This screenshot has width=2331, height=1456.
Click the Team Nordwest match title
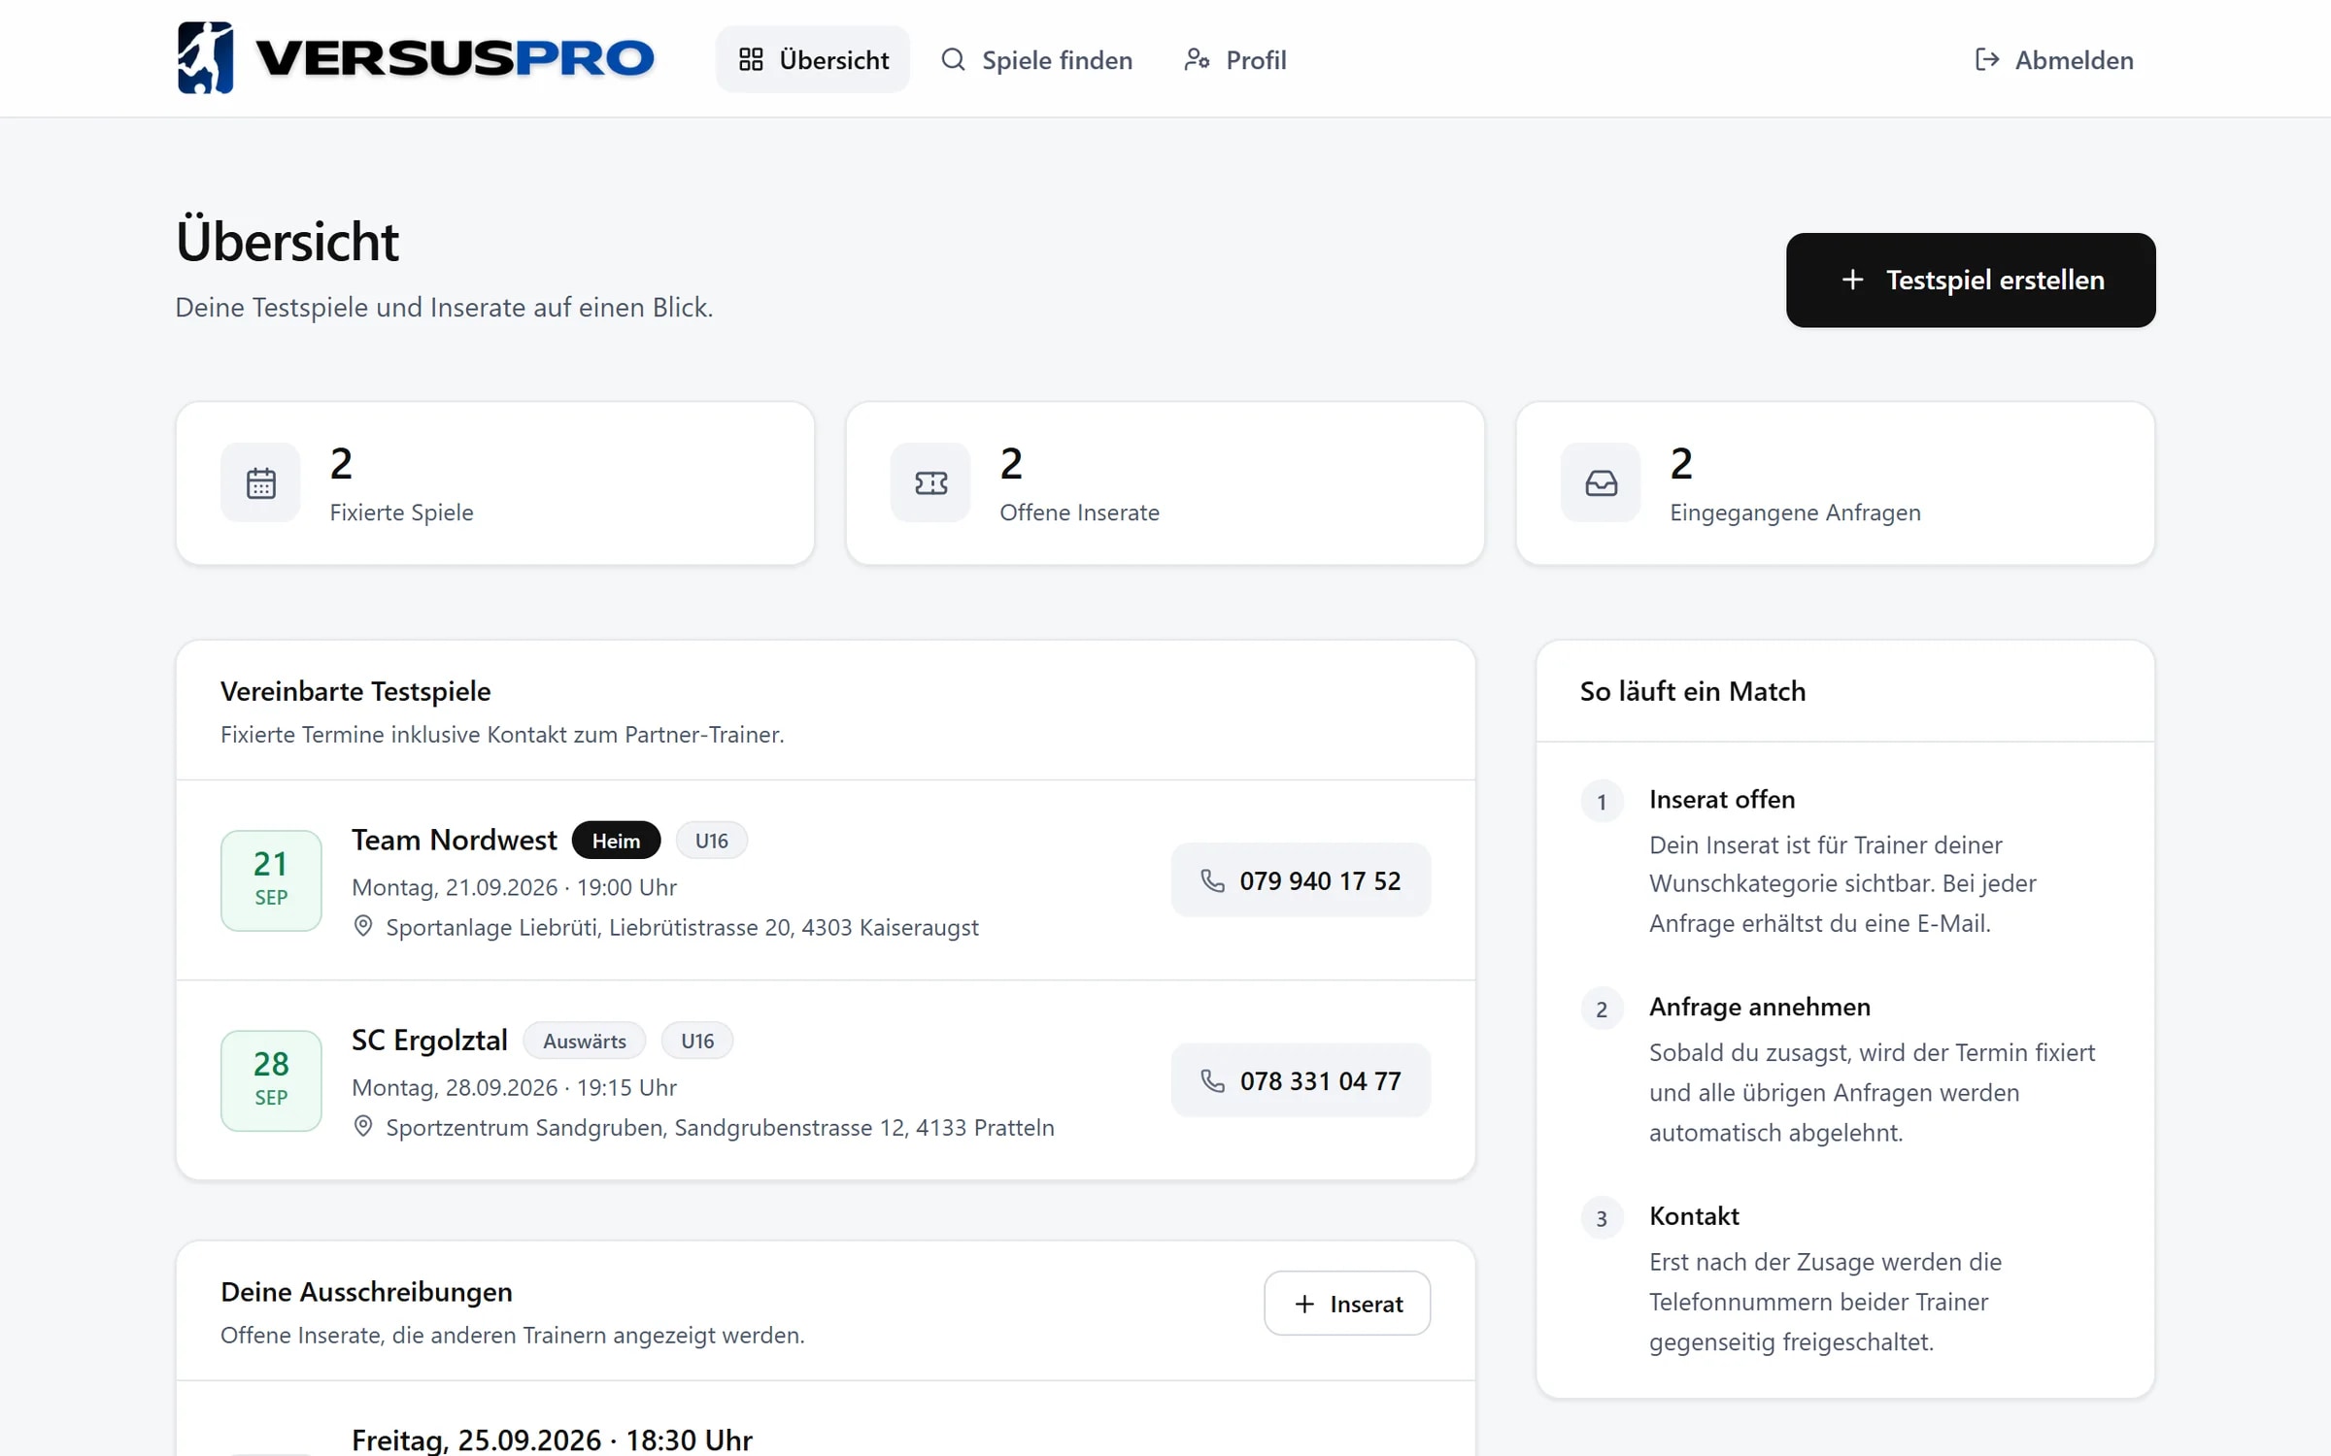(454, 840)
